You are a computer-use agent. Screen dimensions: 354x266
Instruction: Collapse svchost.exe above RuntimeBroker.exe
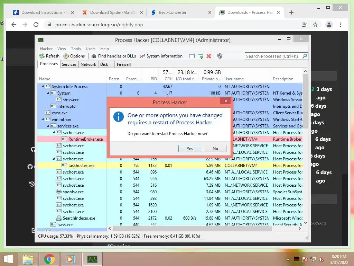click(x=54, y=132)
